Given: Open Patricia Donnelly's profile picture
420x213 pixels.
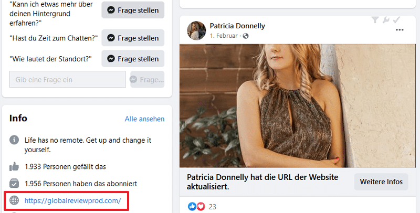Looking at the screenshot, I should 196,30.
